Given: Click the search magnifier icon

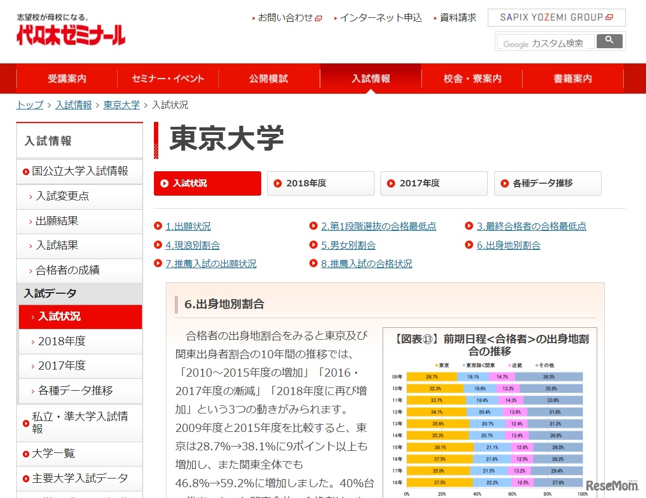Looking at the screenshot, I should 610,41.
